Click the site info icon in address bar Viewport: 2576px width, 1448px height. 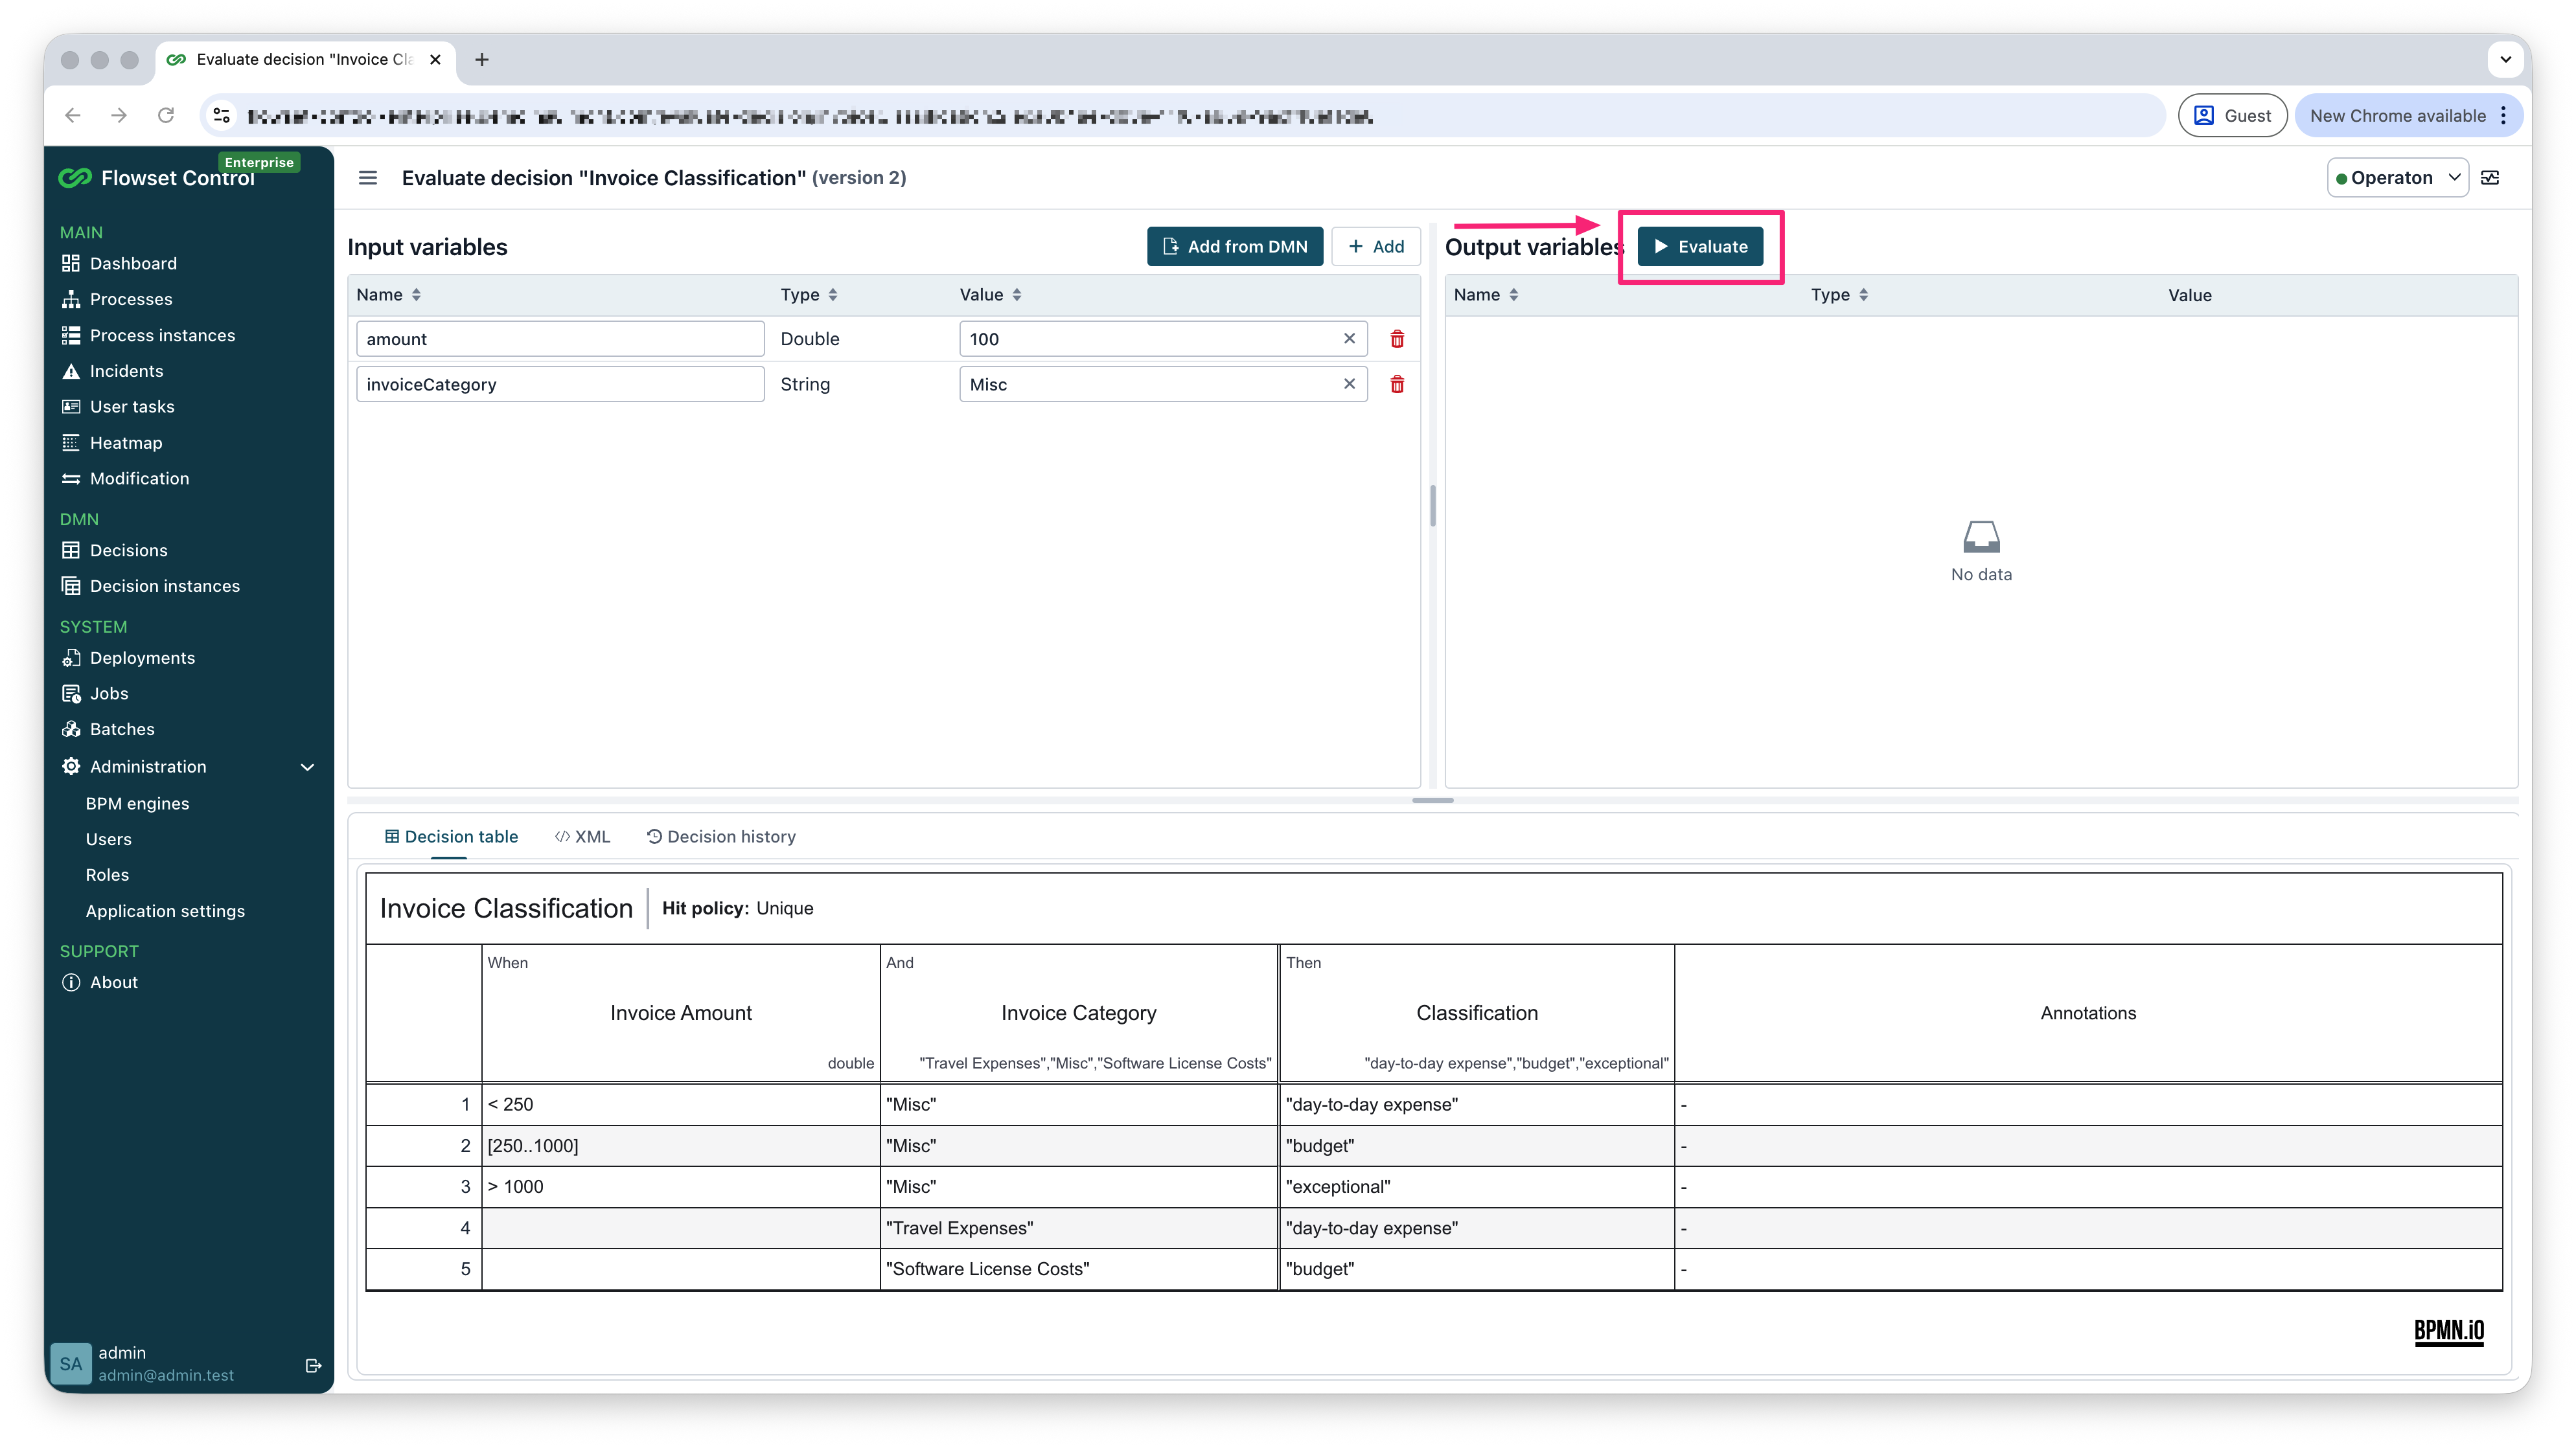coord(222,116)
